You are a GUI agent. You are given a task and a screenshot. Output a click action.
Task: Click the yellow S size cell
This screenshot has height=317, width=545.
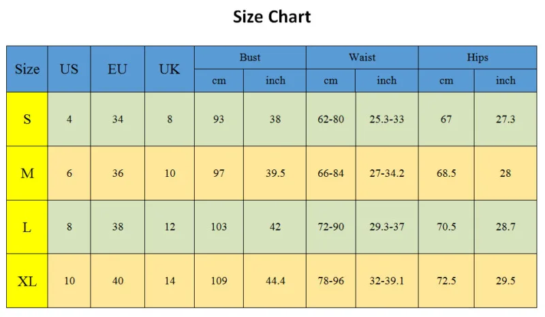click(x=27, y=119)
